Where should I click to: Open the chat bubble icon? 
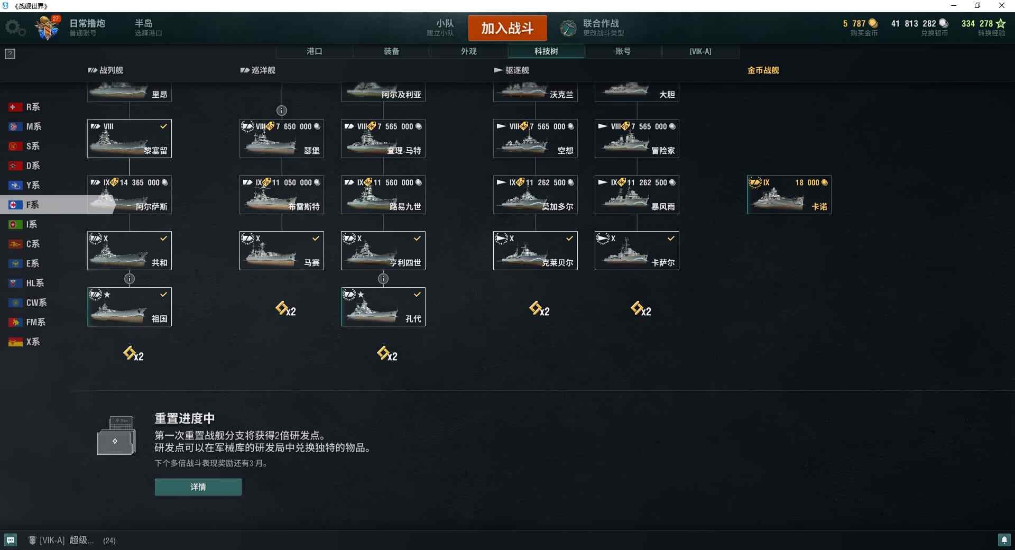coord(11,540)
